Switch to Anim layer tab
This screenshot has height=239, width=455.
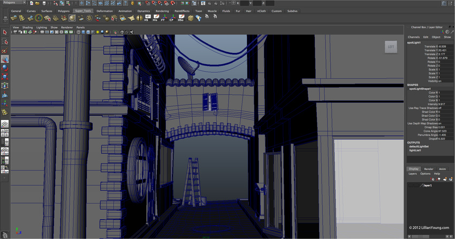(442, 169)
